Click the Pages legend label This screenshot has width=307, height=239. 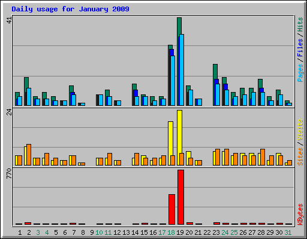pyautogui.click(x=300, y=73)
